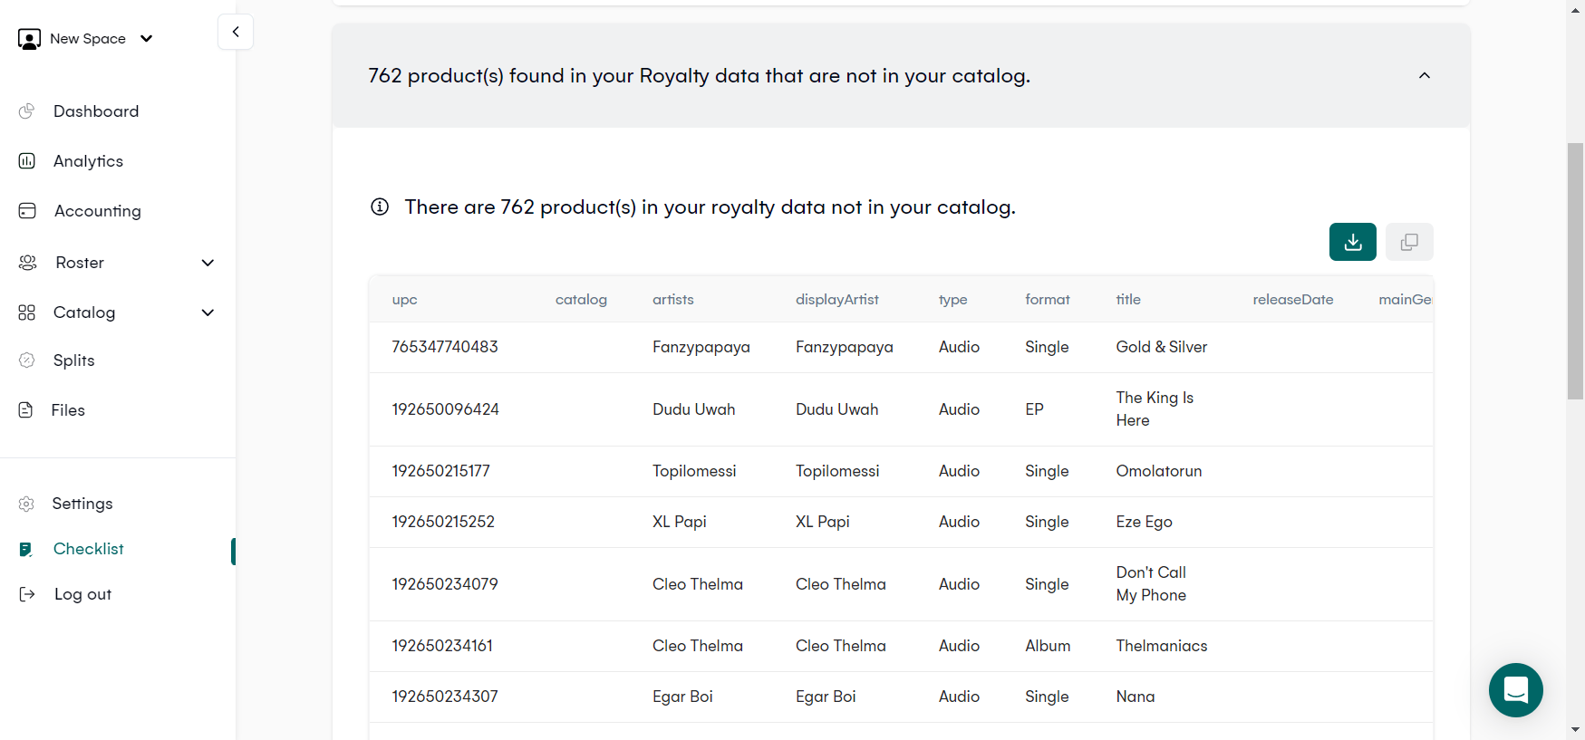This screenshot has height=740, width=1585.
Task: Expand the Roster submenu chevron
Action: (208, 263)
